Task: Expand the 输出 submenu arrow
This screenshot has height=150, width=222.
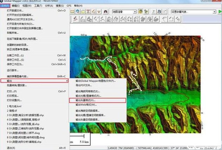Action: click(x=67, y=81)
